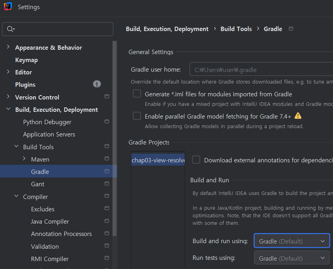This screenshot has height=269, width=333.
Task: Enable Generate *.iml files for modules checkbox
Action: pyautogui.click(x=137, y=94)
